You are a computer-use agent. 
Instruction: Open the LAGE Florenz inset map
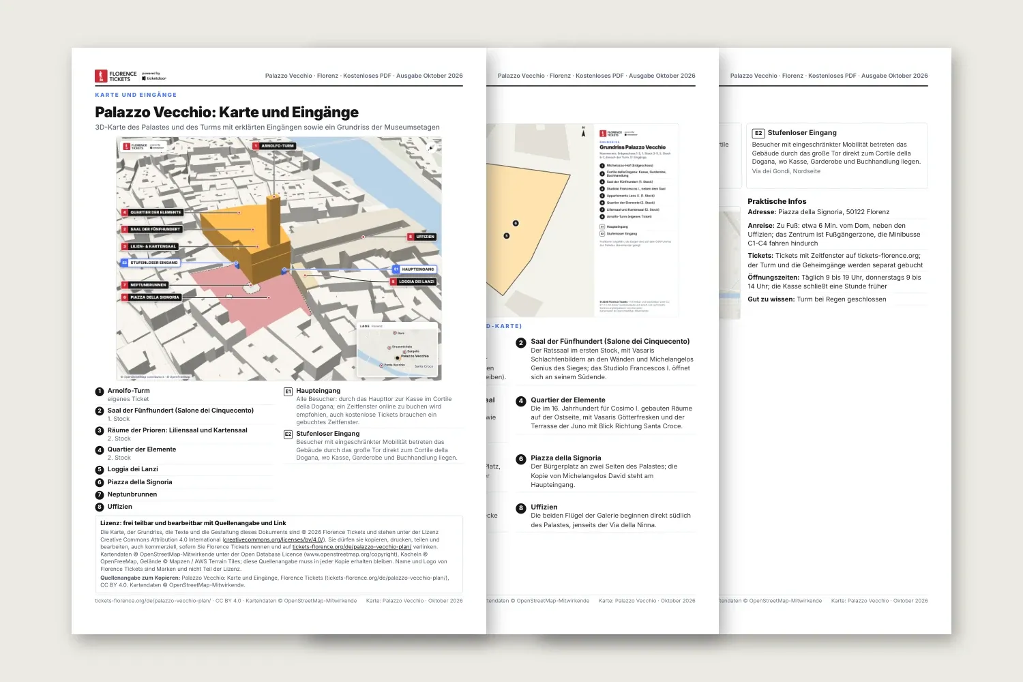(x=398, y=349)
